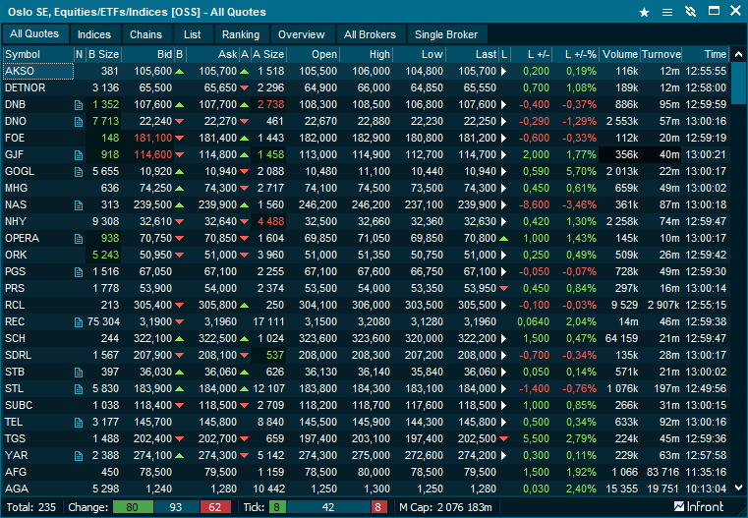This screenshot has width=748, height=518.
Task: Click the news icon for TEL
Action: pos(79,423)
